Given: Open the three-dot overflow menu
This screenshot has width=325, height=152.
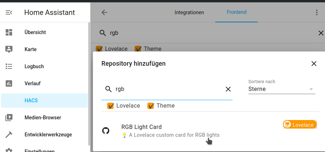Looking at the screenshot, I should [316, 12].
